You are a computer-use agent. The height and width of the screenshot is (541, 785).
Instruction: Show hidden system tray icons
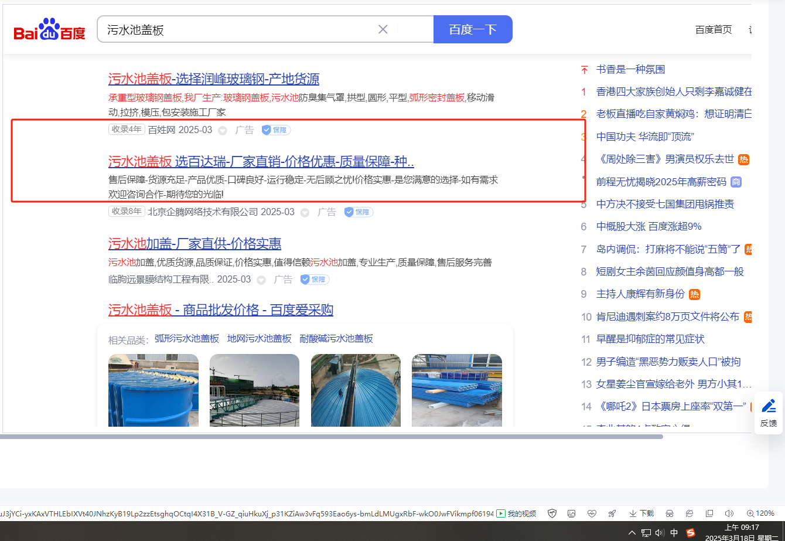point(632,533)
